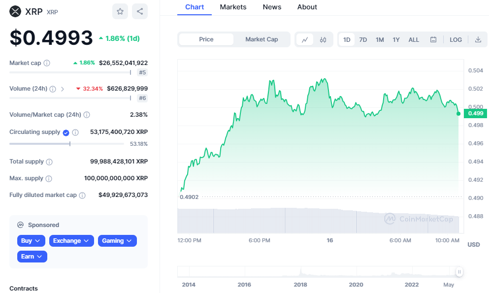This screenshot has width=489, height=293.
Task: Select the 1M time range
Action: click(380, 39)
